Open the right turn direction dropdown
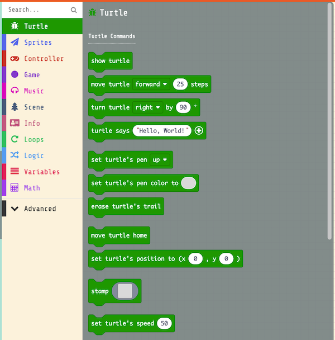335x340 pixels. [148, 107]
